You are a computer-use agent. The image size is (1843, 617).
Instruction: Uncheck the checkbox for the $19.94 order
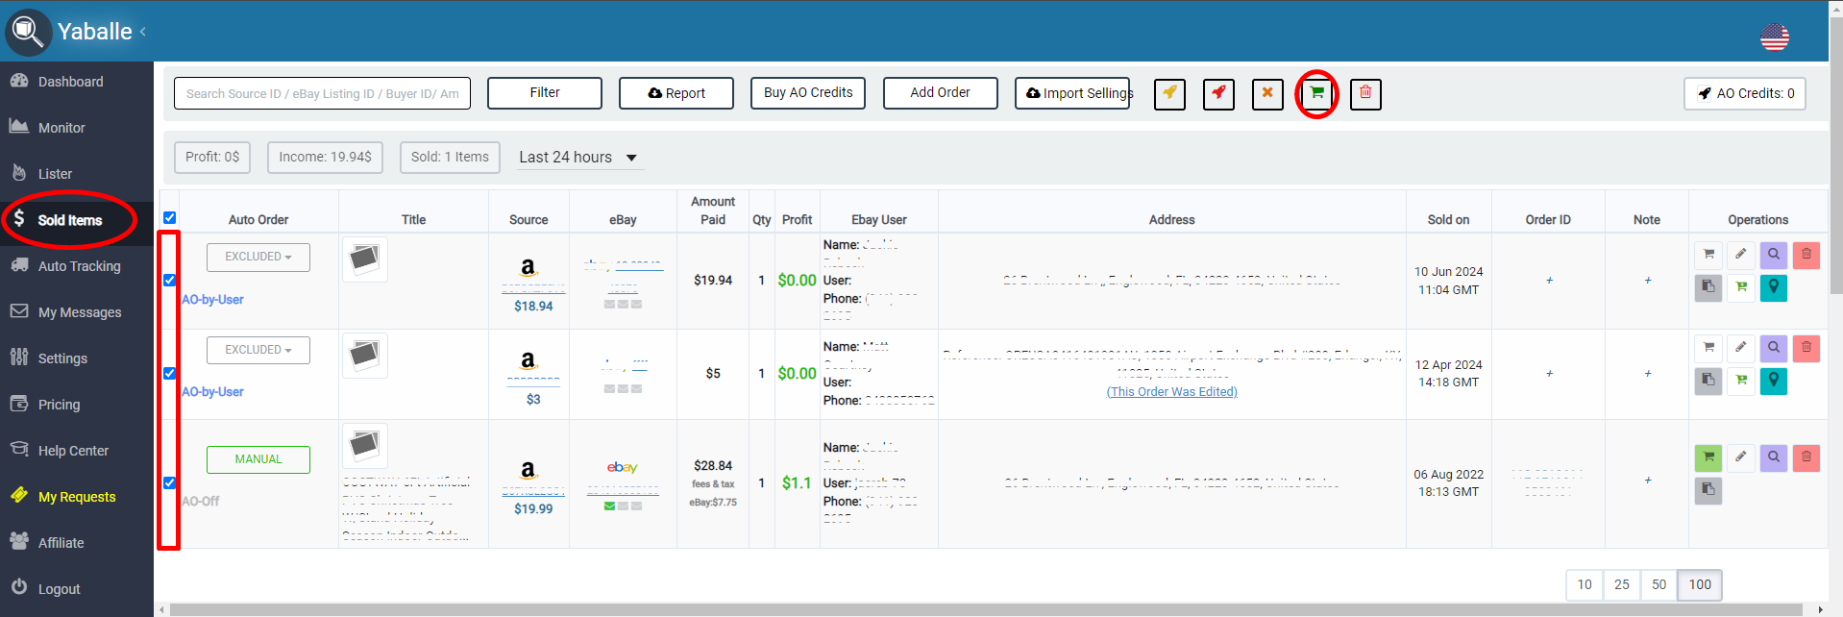tap(170, 280)
